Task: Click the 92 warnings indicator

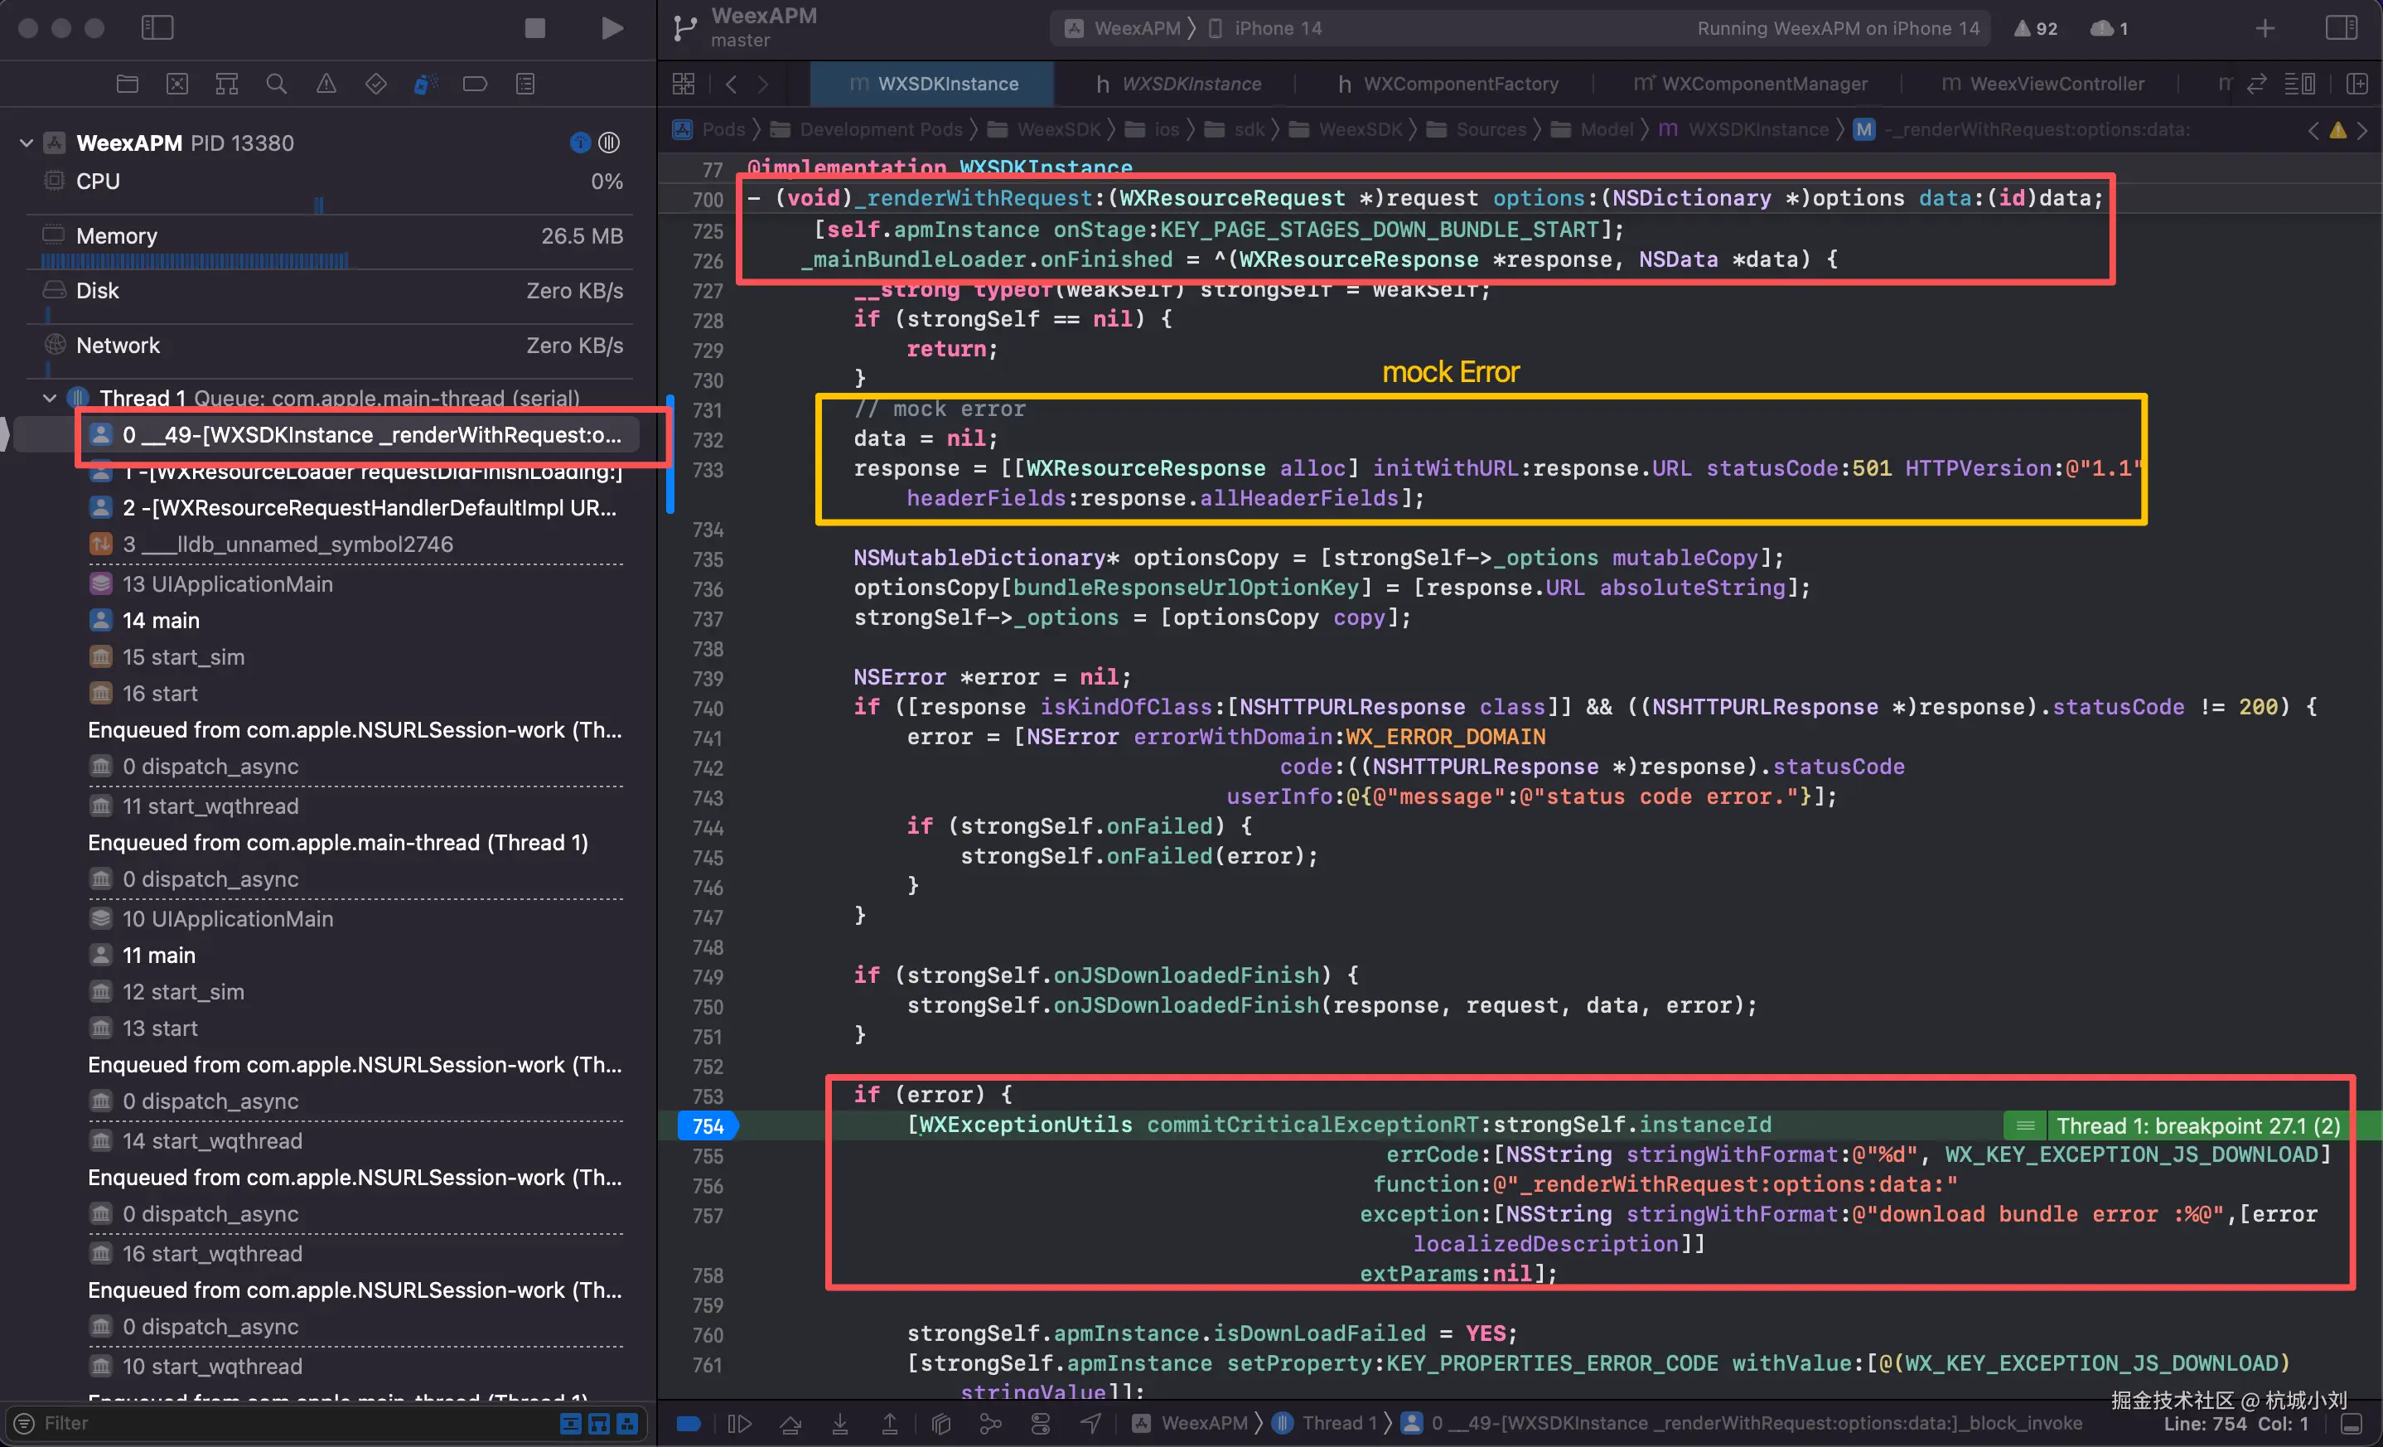Action: [x=2036, y=28]
